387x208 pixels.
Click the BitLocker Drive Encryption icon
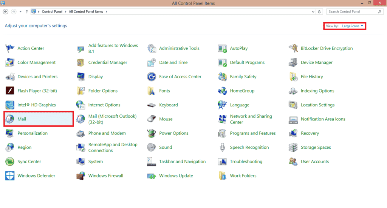(x=293, y=48)
